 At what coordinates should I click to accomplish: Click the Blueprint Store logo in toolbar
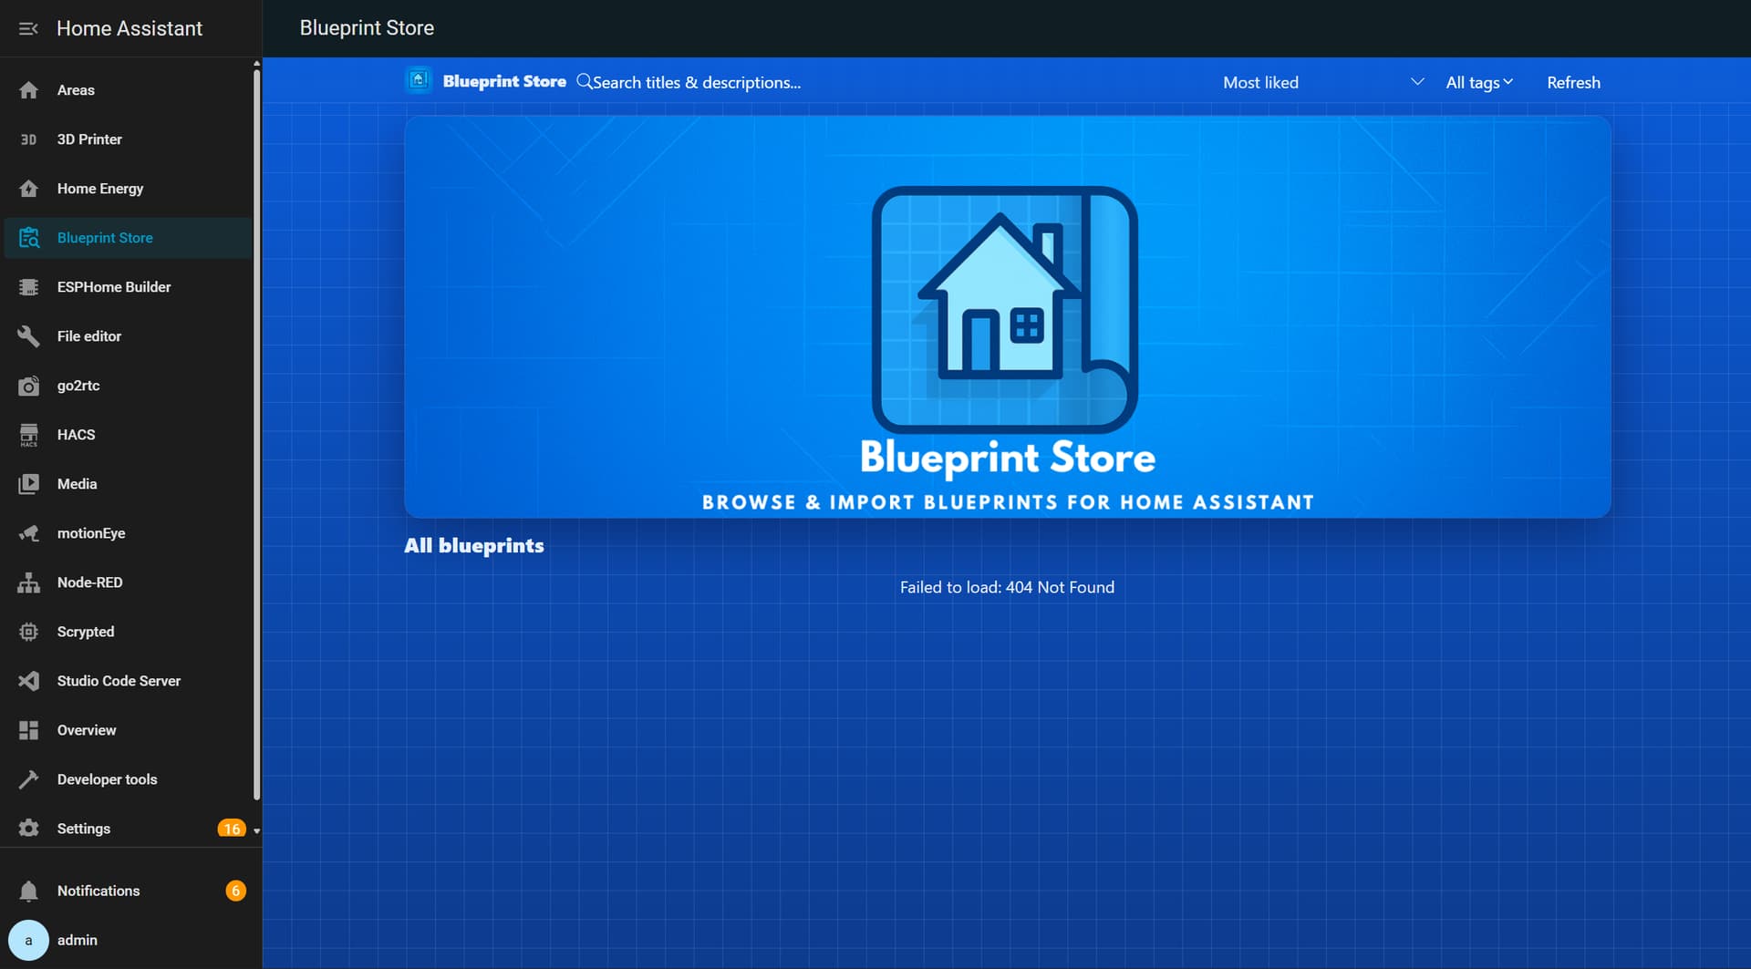[419, 80]
